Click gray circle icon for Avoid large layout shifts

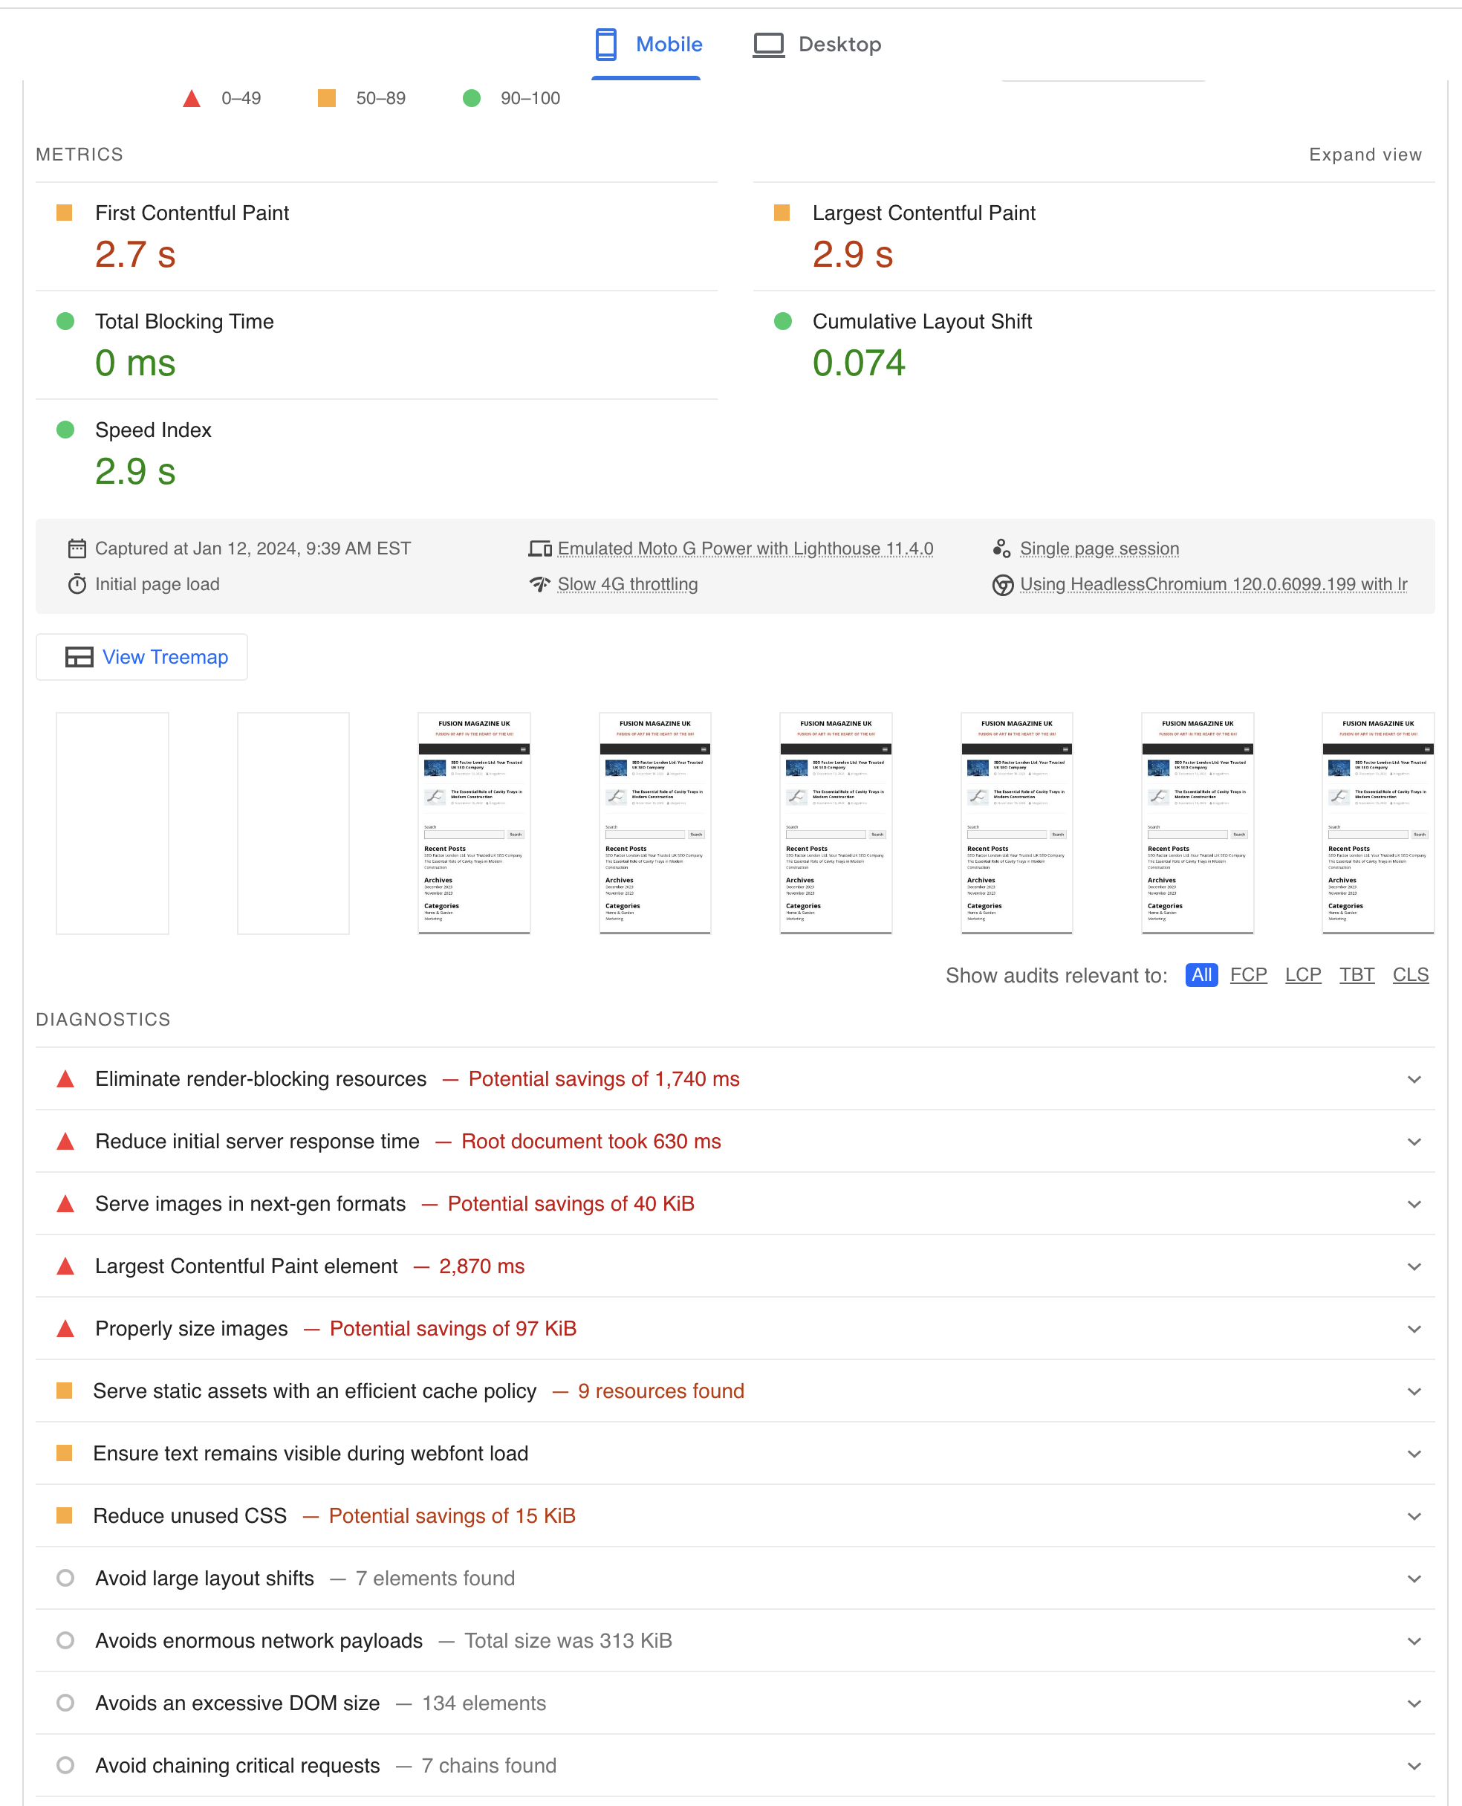65,1578
